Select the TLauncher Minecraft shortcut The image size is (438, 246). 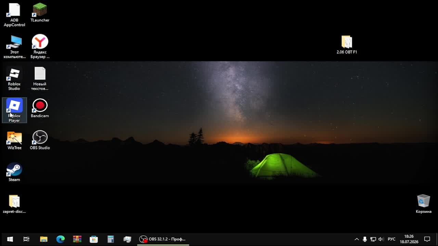(40, 13)
